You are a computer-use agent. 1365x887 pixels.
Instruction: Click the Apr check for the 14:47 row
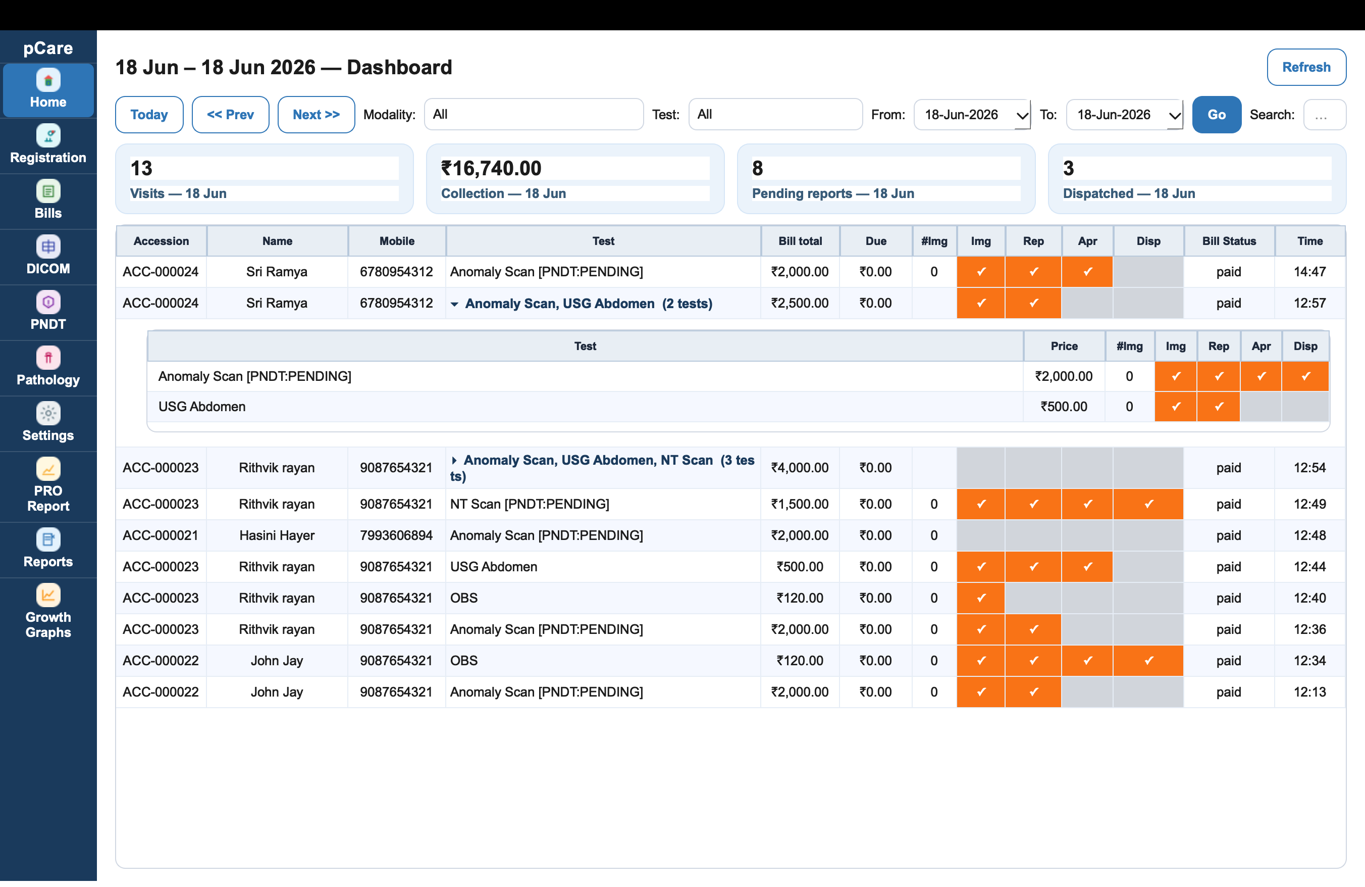(x=1087, y=272)
